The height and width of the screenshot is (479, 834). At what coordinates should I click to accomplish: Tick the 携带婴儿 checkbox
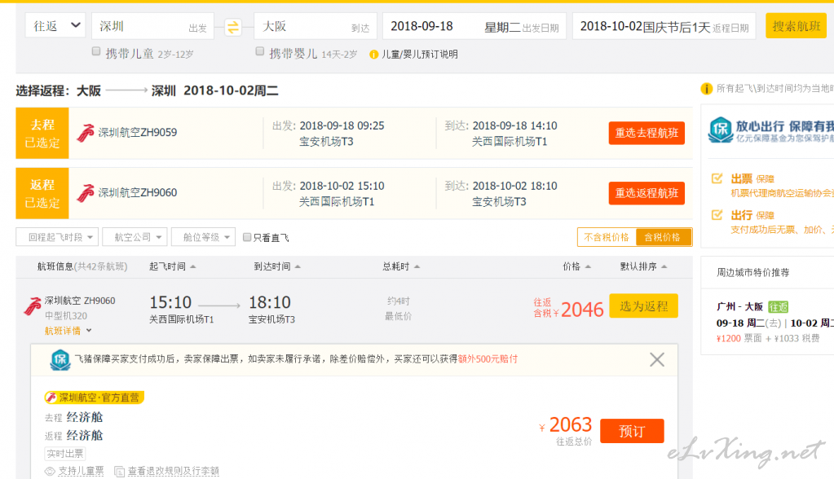[x=259, y=51]
